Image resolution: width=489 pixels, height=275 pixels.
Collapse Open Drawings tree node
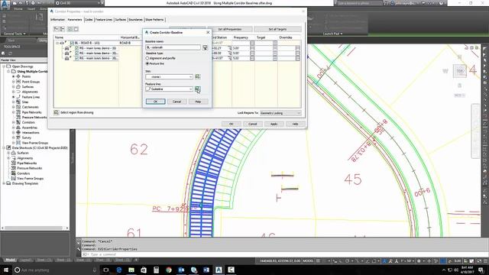[4, 66]
